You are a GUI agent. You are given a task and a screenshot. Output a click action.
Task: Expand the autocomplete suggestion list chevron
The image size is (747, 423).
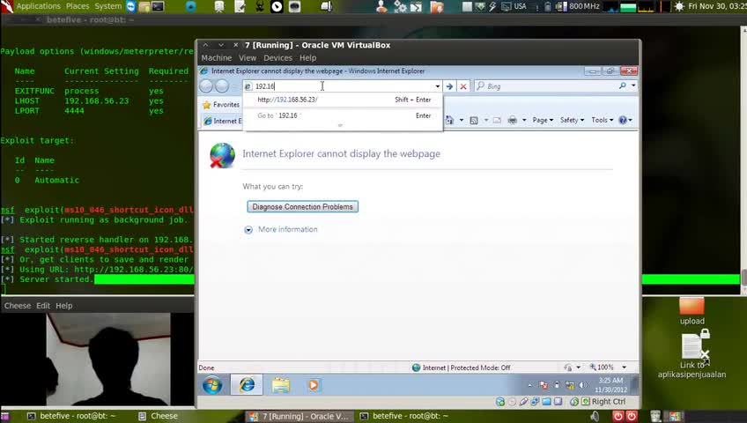click(x=340, y=125)
